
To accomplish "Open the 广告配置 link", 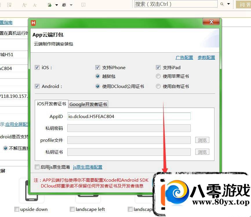I will (184, 58).
